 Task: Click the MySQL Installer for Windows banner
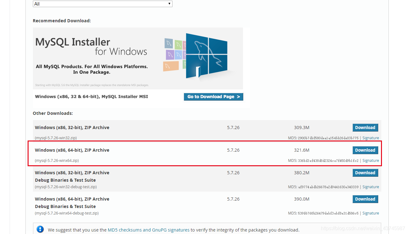pyautogui.click(x=138, y=58)
